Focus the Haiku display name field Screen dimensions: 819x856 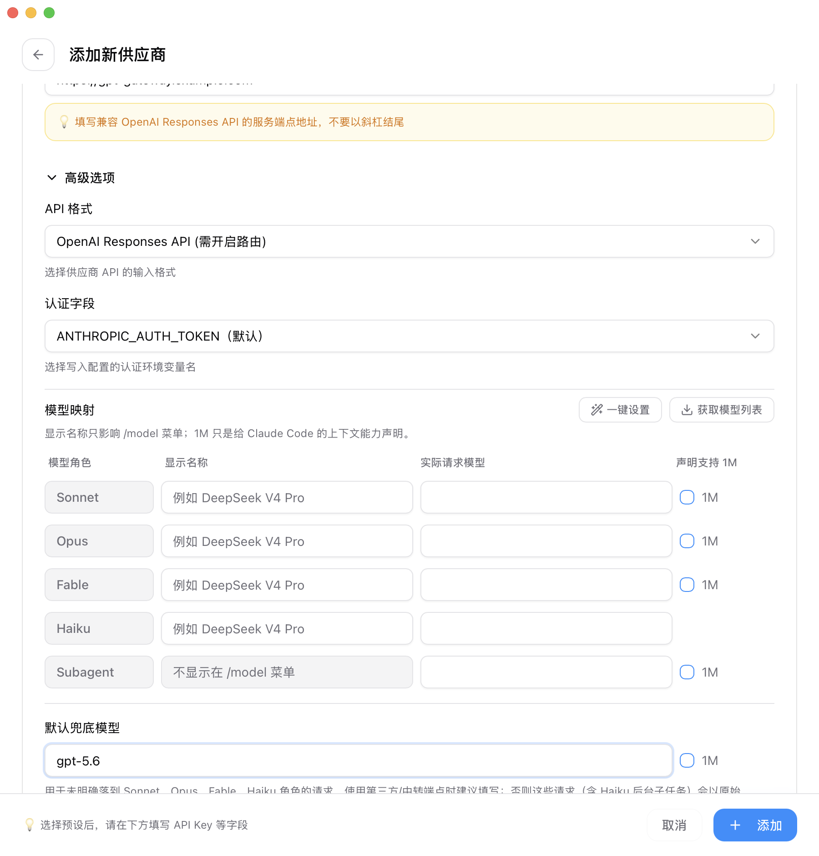[287, 628]
